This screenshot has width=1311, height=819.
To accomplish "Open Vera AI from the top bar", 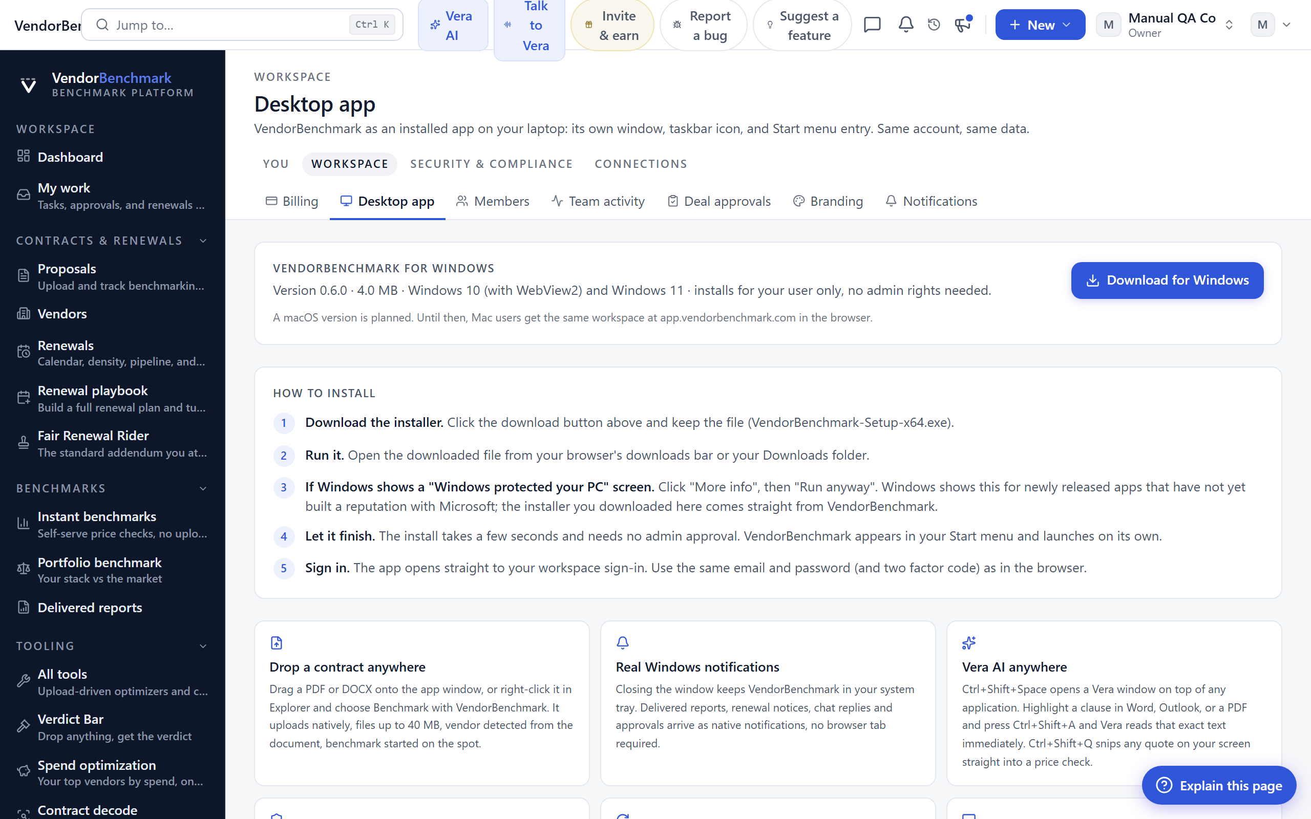I will coord(453,26).
